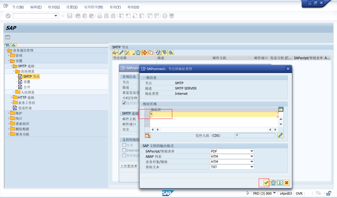
Task: Click expand-all icon in SMTP nodes toolbar
Action: coord(165,53)
